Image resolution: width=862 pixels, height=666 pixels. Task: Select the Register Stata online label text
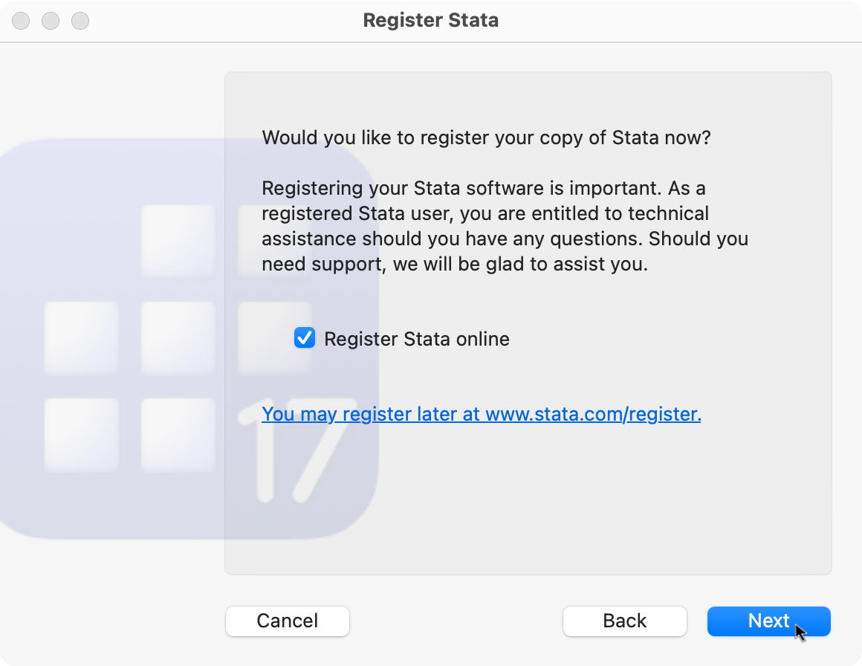(417, 339)
